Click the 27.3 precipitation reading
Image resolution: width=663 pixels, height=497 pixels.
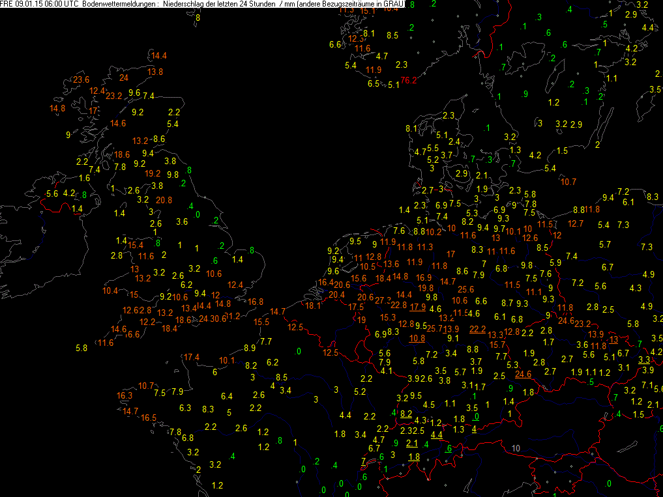383,300
